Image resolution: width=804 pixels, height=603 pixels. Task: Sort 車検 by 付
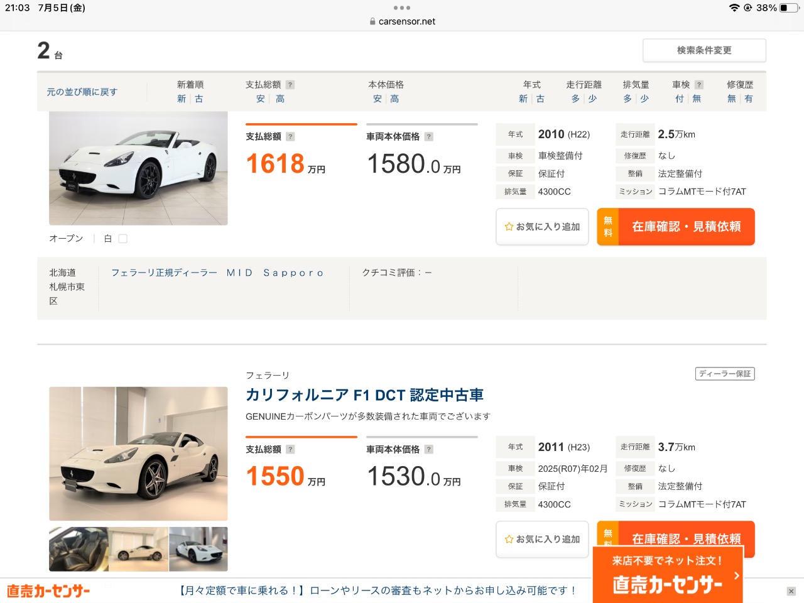click(x=680, y=99)
